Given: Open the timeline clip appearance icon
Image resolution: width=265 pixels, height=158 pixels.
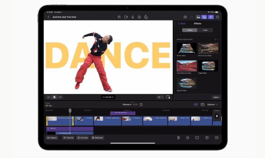Looking at the screenshot, I should pyautogui.click(x=203, y=105).
